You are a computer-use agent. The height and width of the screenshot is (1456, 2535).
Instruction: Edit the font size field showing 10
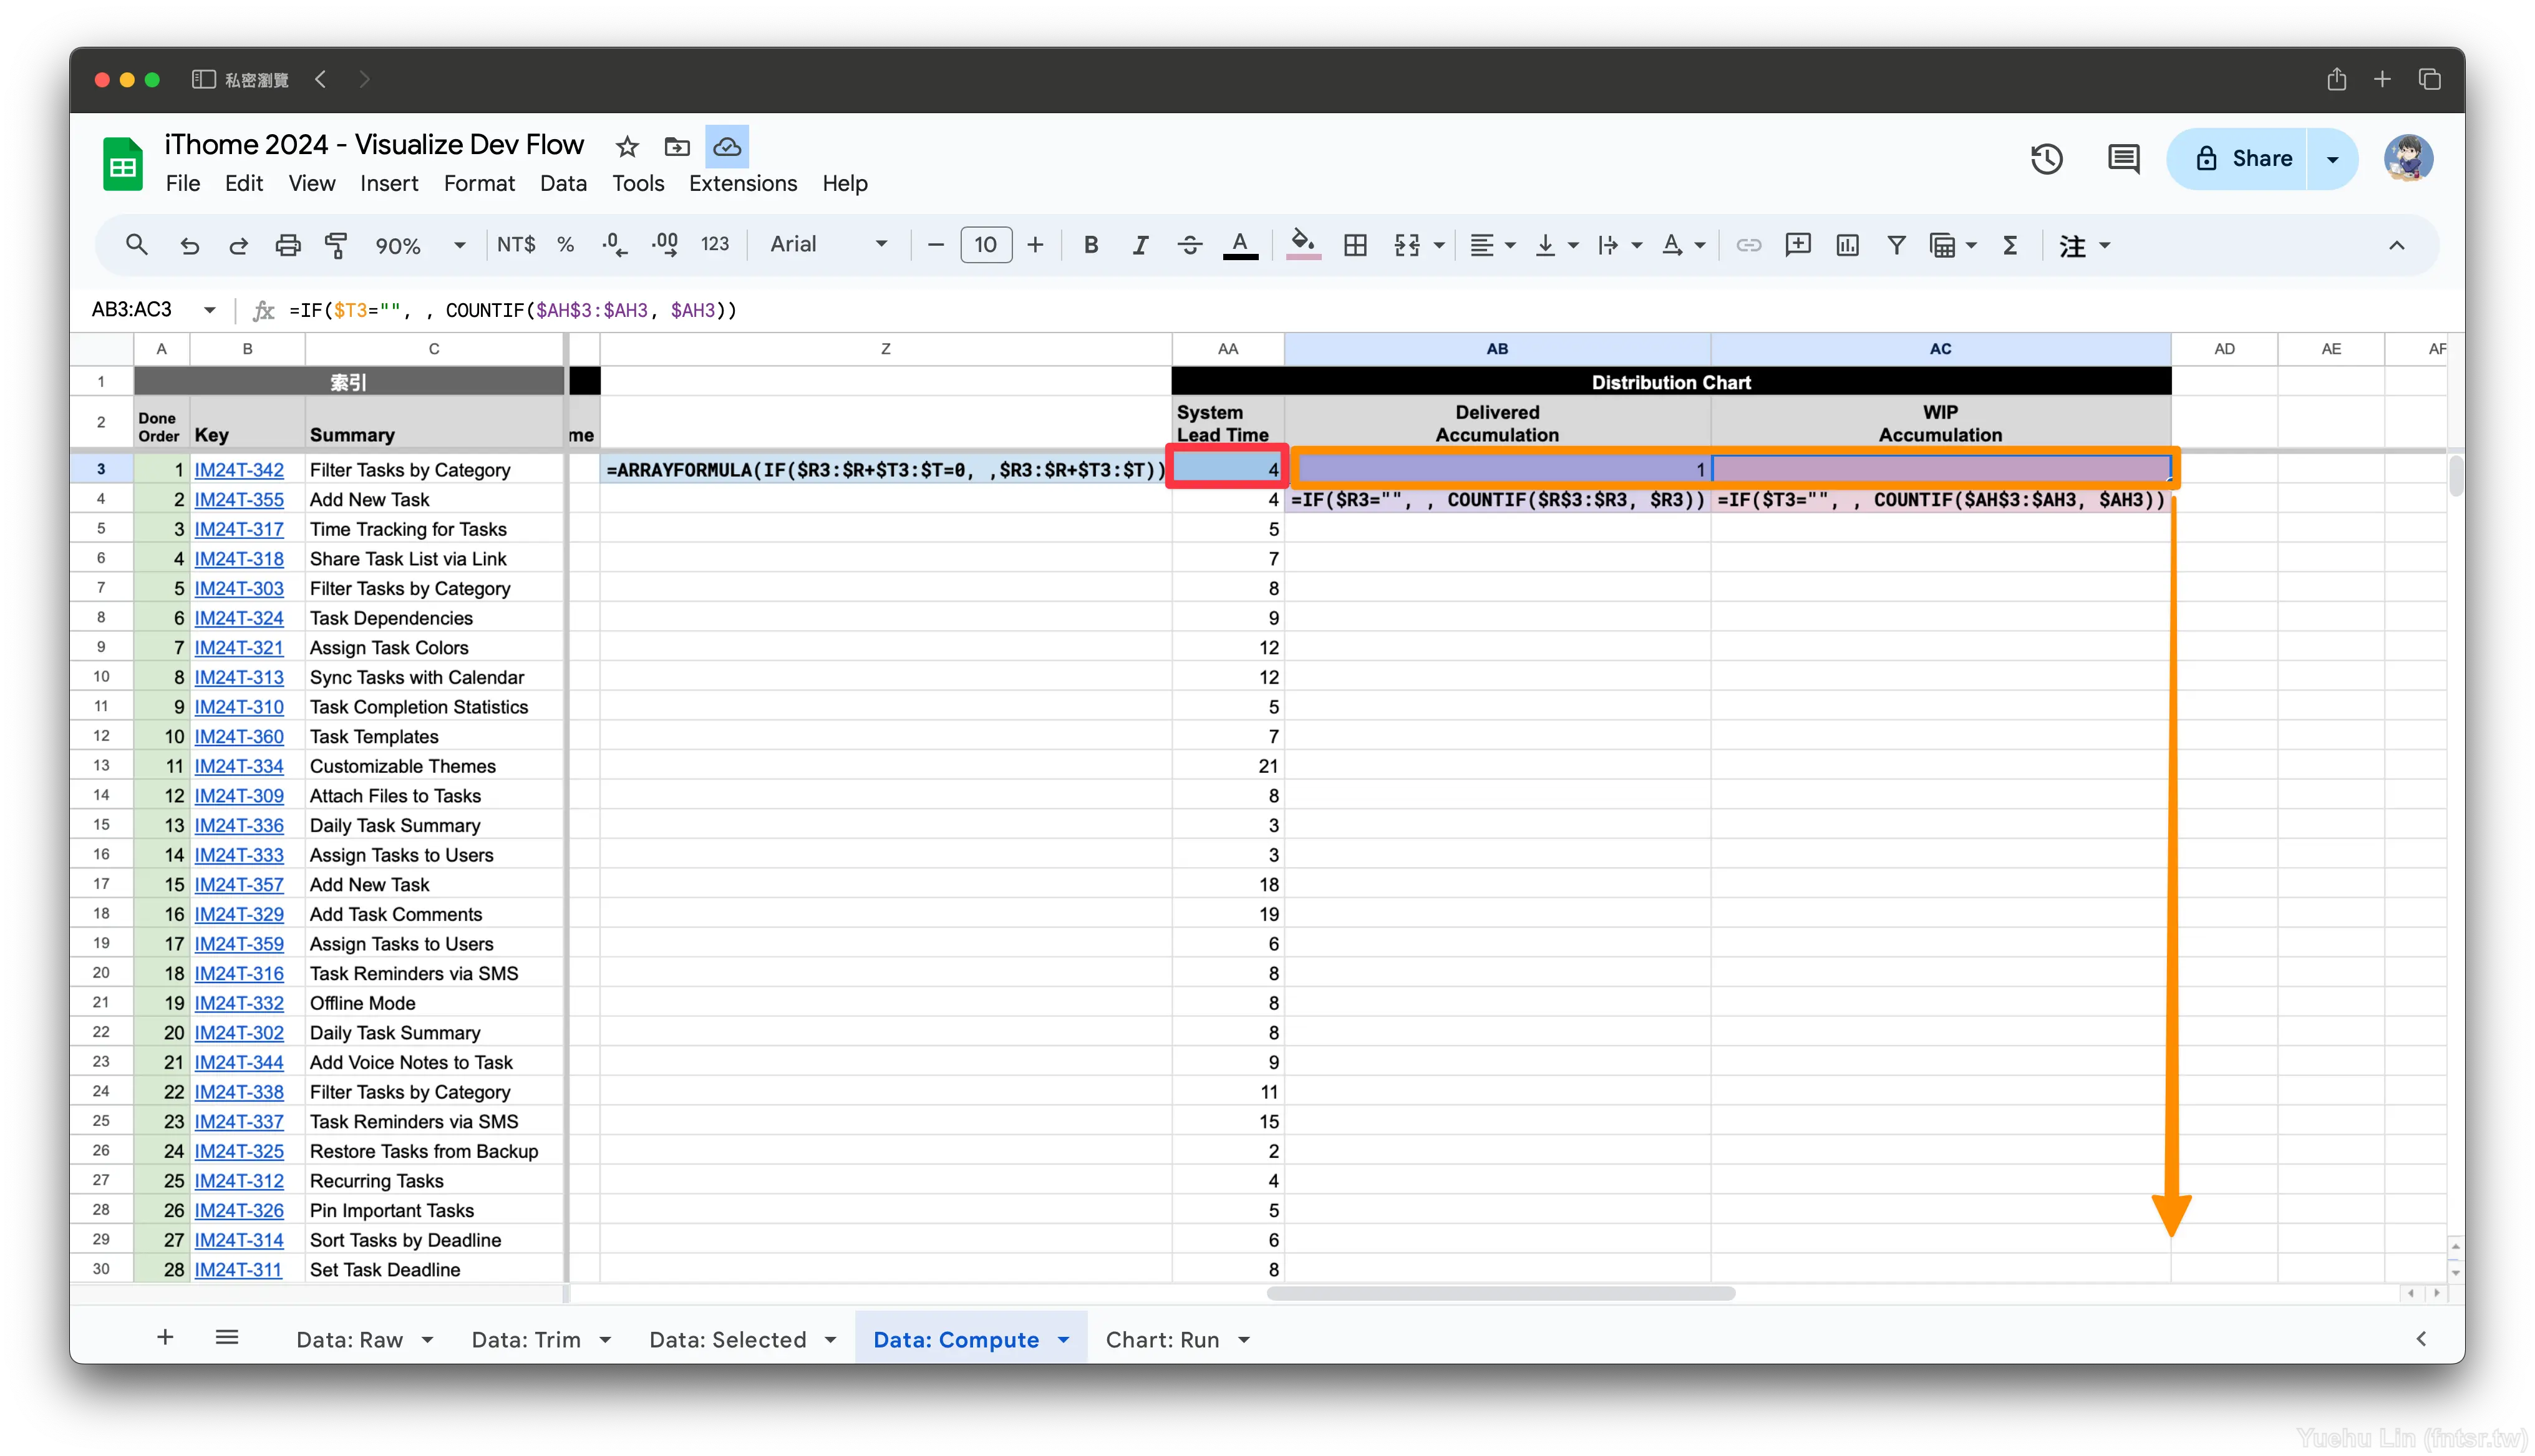(x=986, y=245)
